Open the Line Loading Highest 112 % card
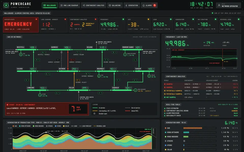Image resolution: width=244 pixels, height=152 pixels. (x=54, y=25)
